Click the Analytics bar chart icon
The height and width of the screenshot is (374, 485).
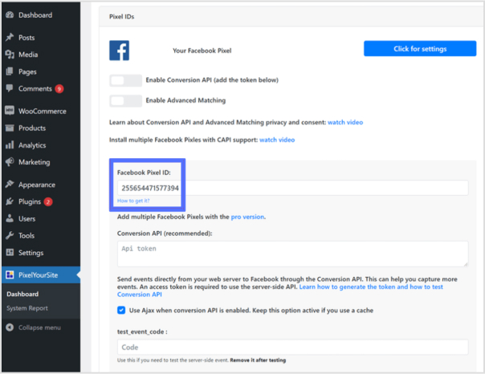coord(10,144)
